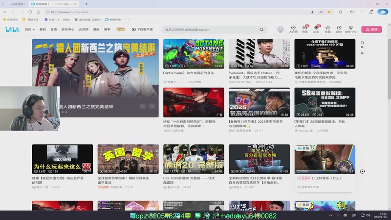
Task: Go to next banner slide
Action: pos(152,106)
